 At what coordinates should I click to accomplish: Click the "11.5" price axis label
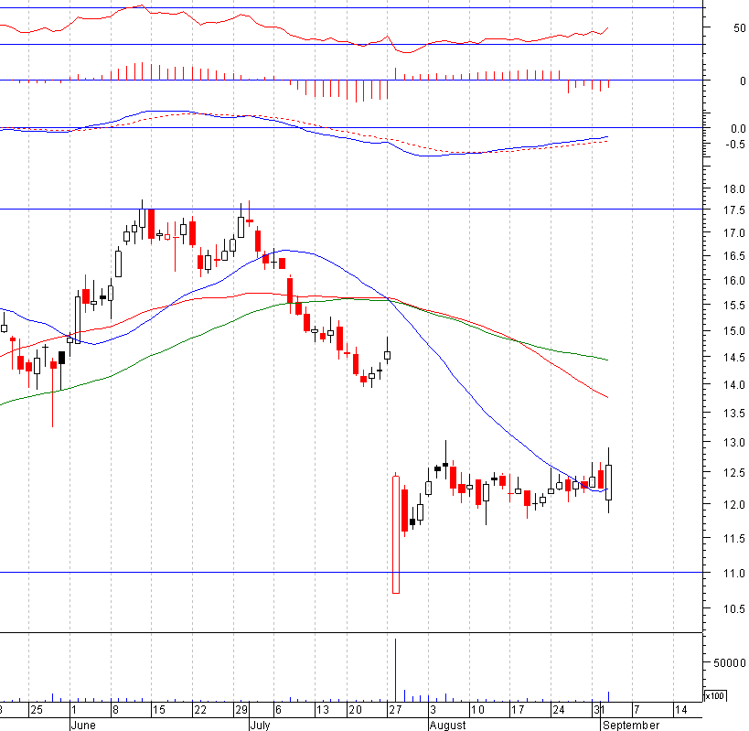tap(734, 539)
